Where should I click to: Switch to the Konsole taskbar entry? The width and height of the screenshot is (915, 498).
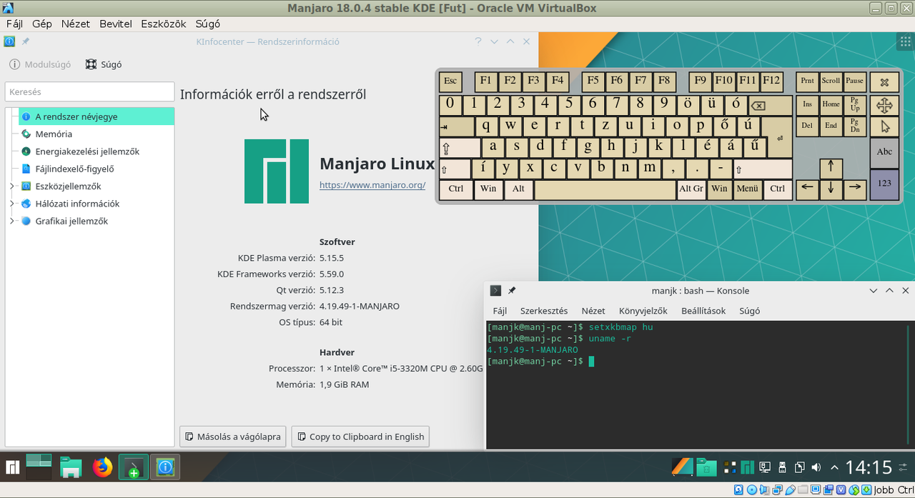tap(134, 467)
